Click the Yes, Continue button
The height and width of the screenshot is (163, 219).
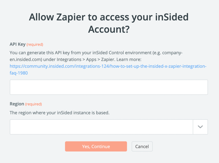[x=96, y=146]
